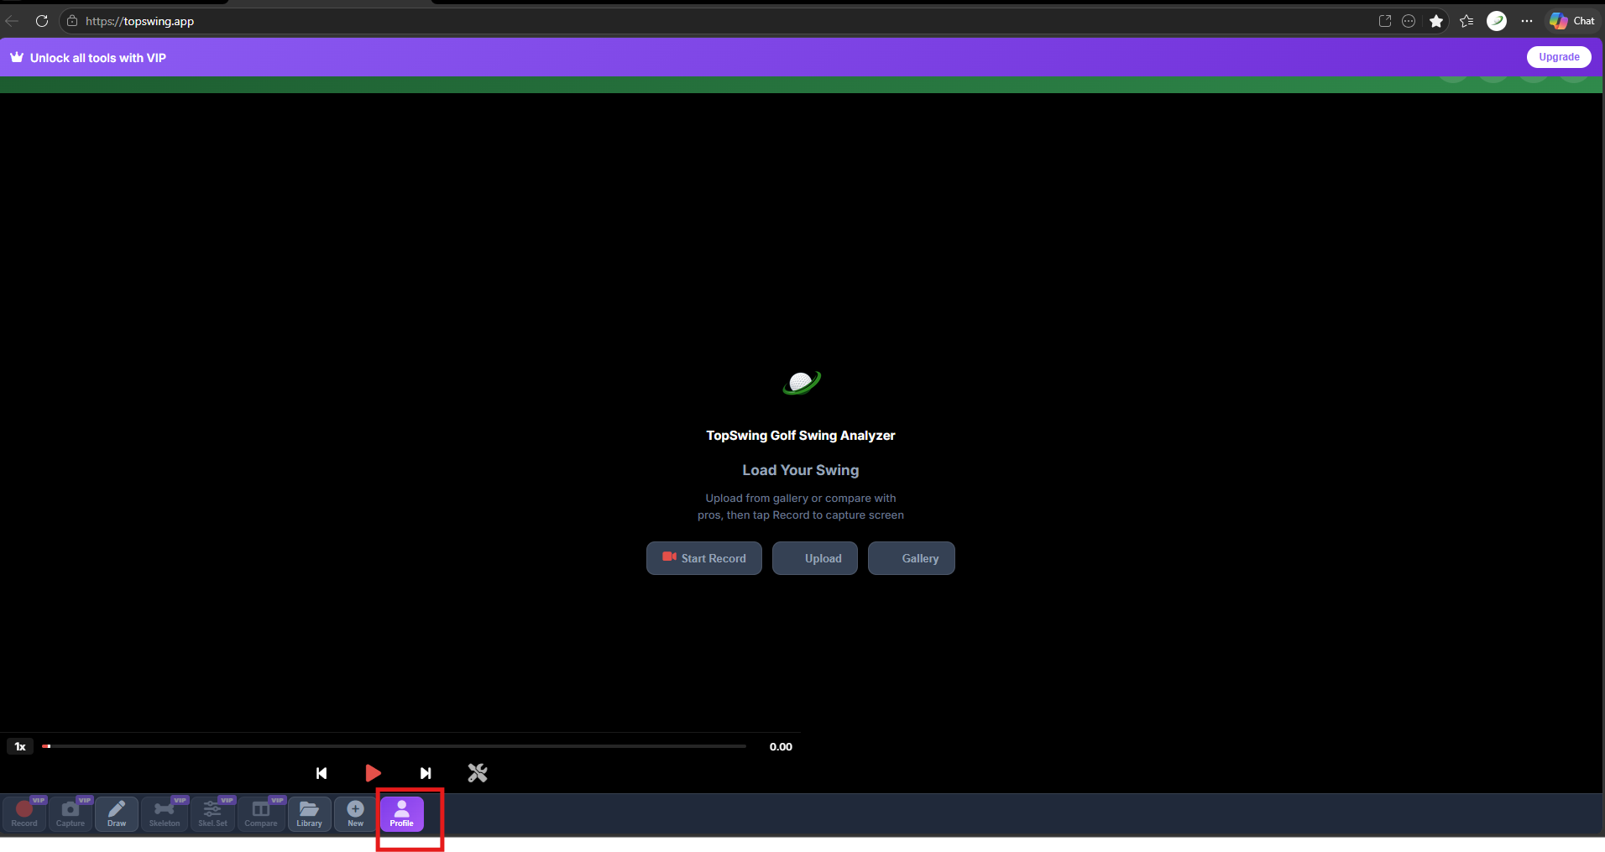Click the Record tool in bottom toolbar
1605x852 pixels.
click(24, 813)
